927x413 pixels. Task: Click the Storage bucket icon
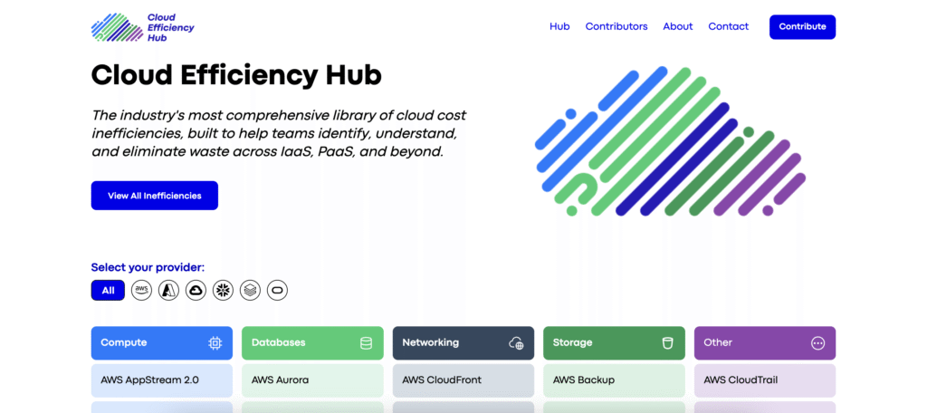(x=667, y=343)
